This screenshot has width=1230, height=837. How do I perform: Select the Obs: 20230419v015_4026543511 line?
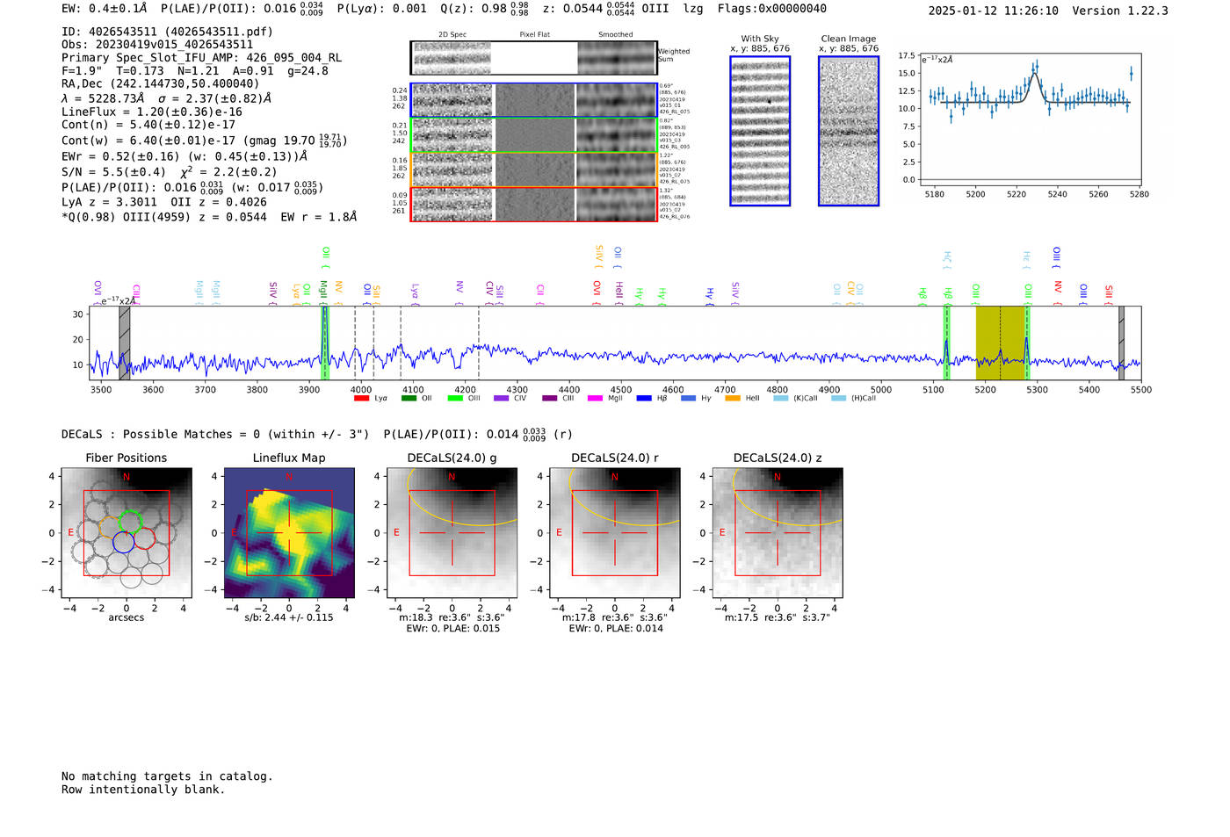[x=157, y=45]
